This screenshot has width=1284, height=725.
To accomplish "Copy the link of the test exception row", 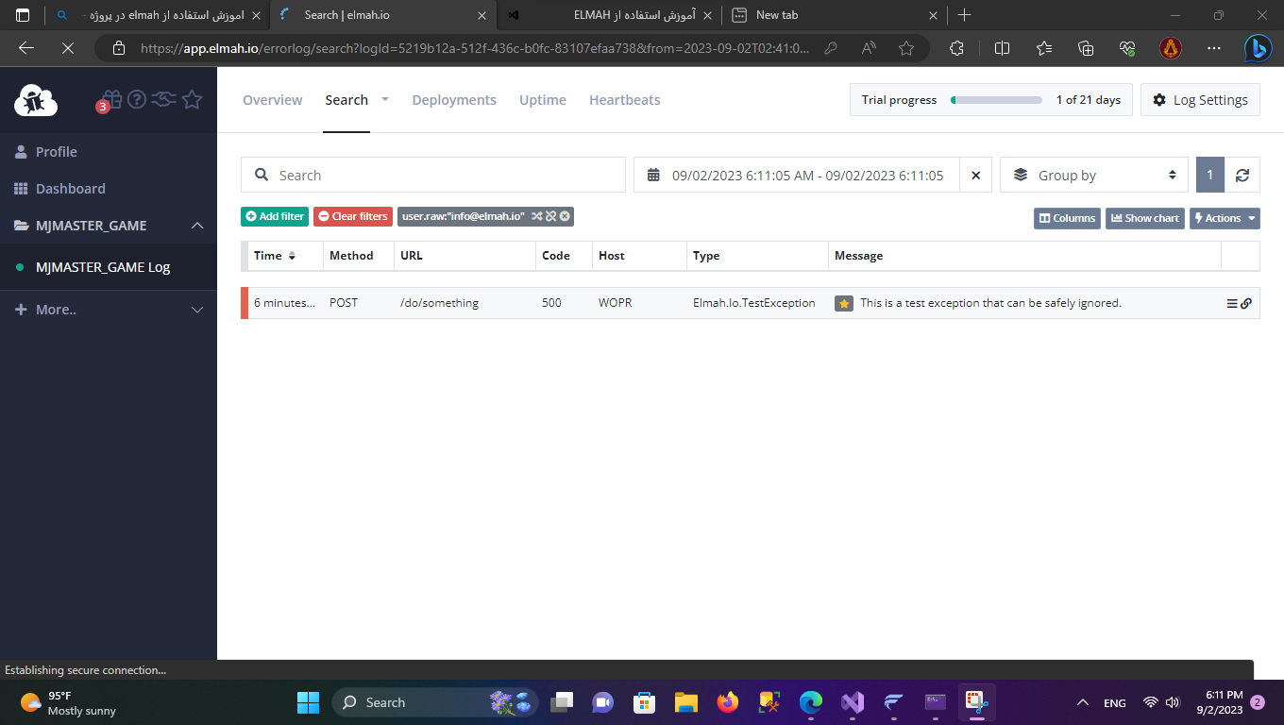I will point(1246,303).
